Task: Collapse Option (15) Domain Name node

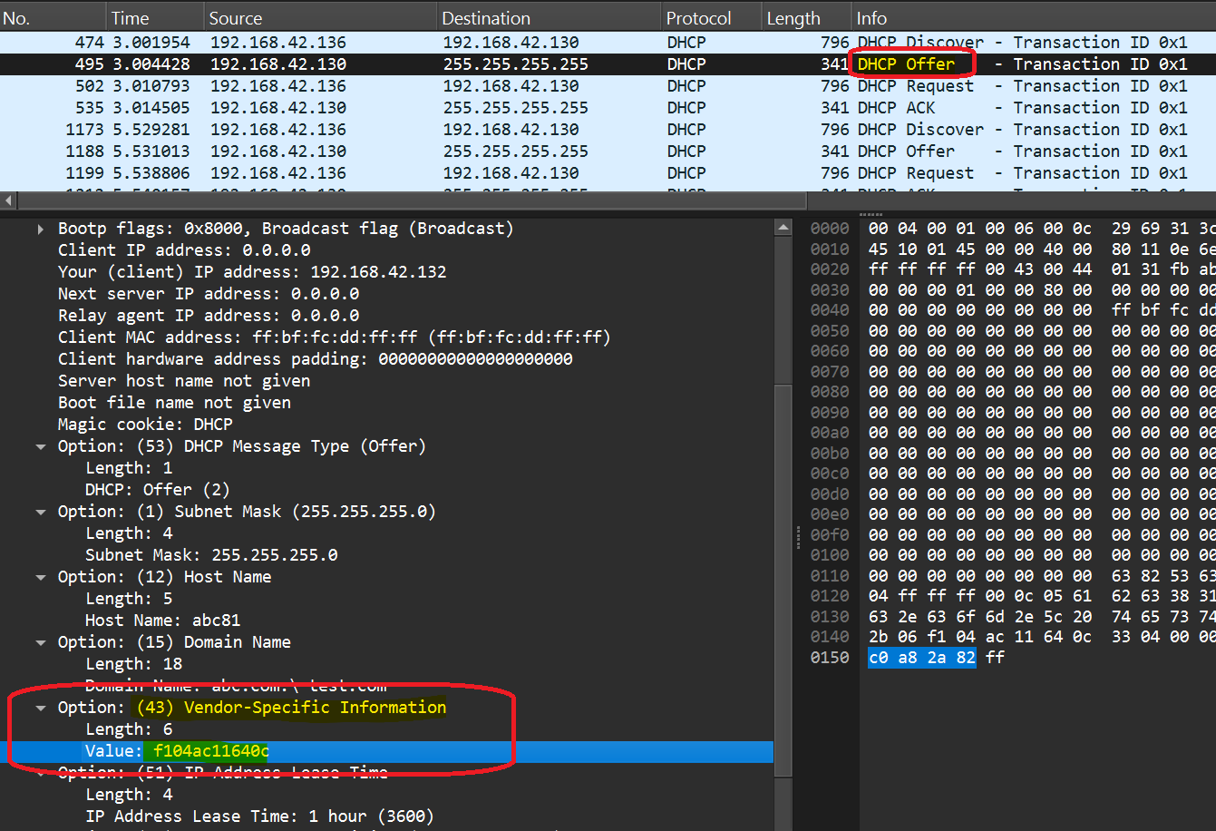Action: [x=41, y=642]
